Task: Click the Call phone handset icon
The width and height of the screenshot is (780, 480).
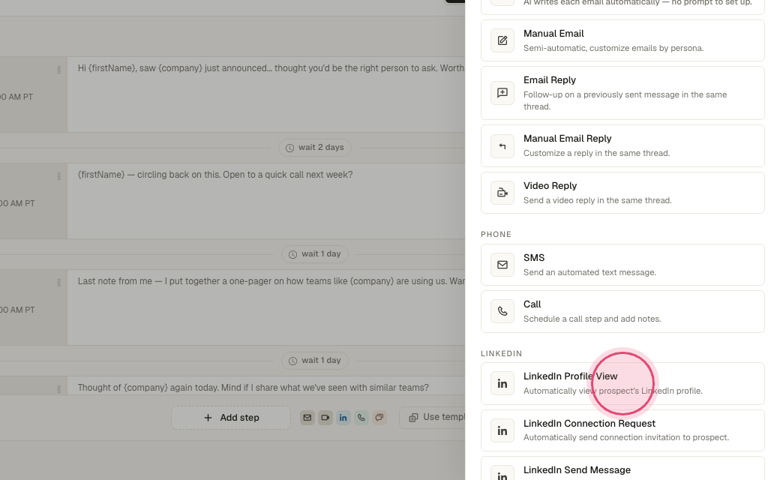Action: (502, 311)
